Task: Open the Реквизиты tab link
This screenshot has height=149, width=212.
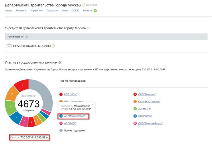Action: pos(21,11)
